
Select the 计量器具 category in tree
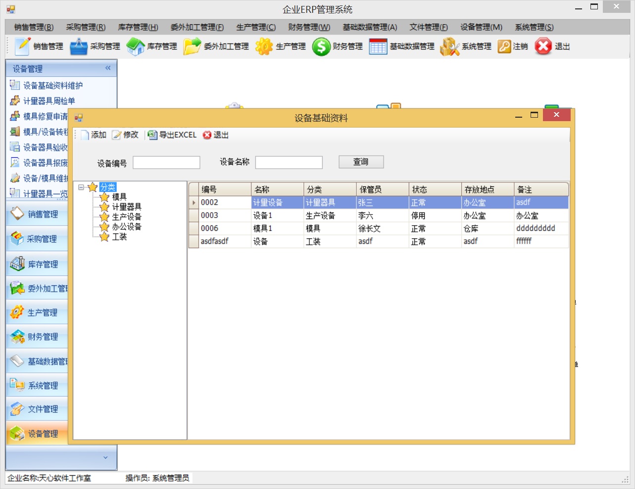[127, 207]
